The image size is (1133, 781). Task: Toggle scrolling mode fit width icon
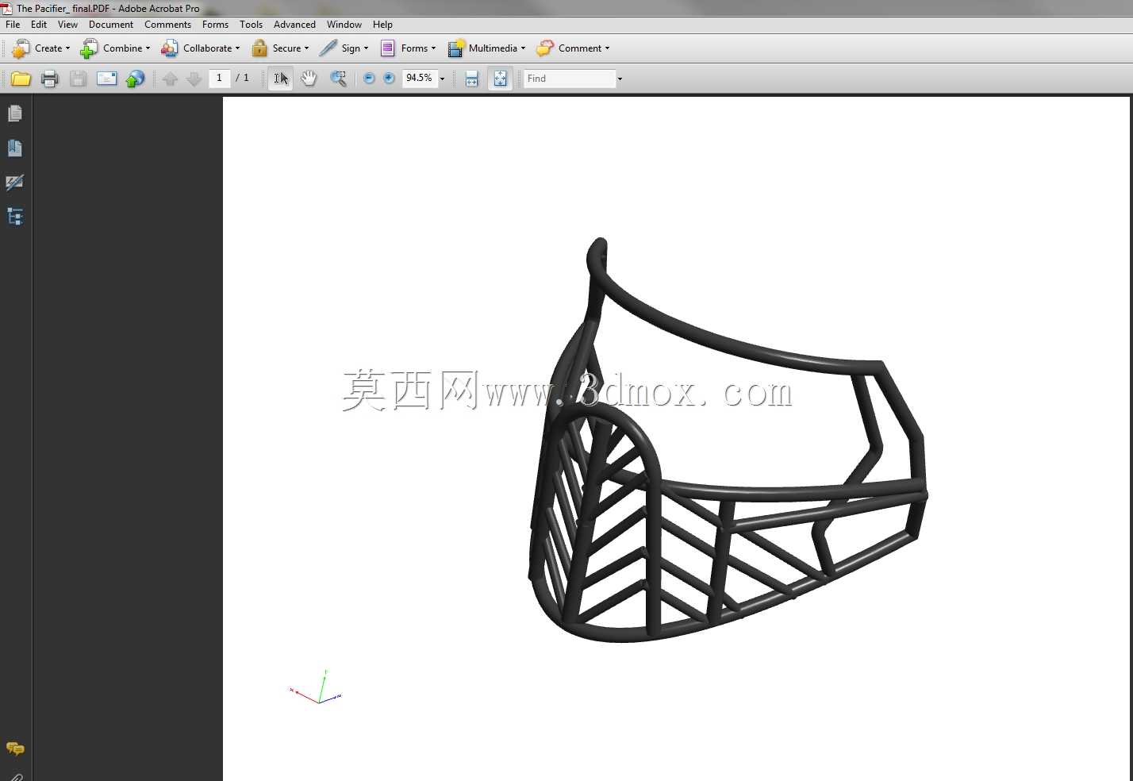[471, 79]
